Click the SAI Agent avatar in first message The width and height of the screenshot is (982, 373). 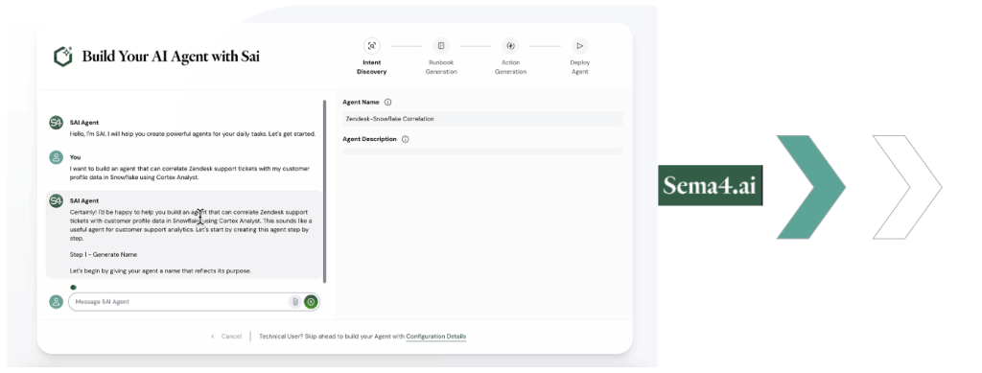tap(57, 123)
